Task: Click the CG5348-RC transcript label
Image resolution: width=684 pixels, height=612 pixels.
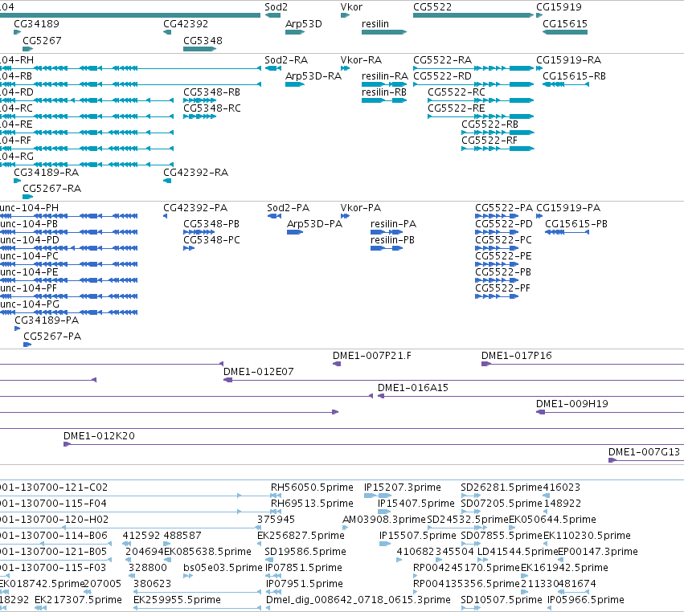Action: [212, 108]
